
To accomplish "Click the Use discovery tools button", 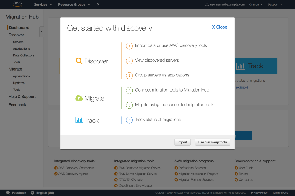I will point(212,142).
